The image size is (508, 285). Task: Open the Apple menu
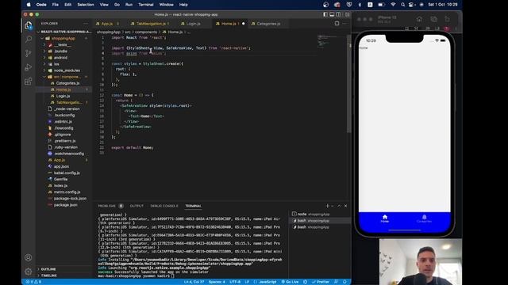tap(29, 5)
